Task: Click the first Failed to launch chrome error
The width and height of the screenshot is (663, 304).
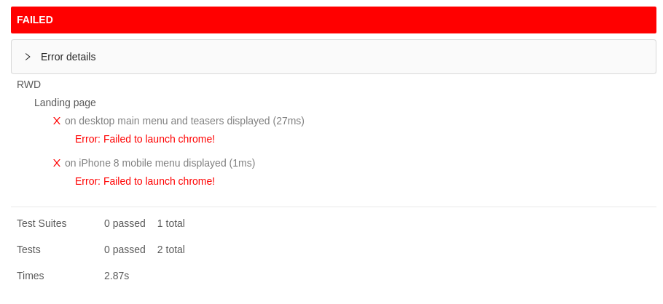Action: tap(145, 139)
